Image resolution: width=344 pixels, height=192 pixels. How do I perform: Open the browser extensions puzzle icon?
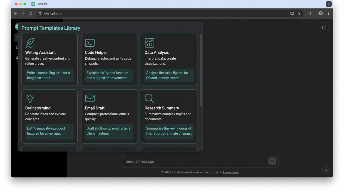(x=309, y=13)
